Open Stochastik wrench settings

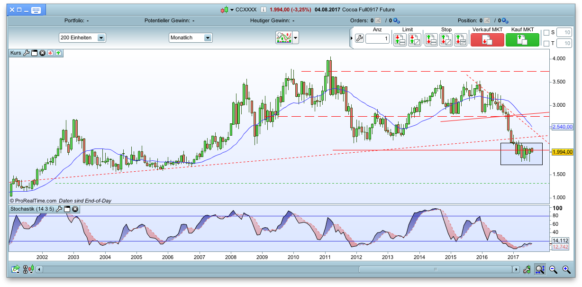[x=59, y=209]
